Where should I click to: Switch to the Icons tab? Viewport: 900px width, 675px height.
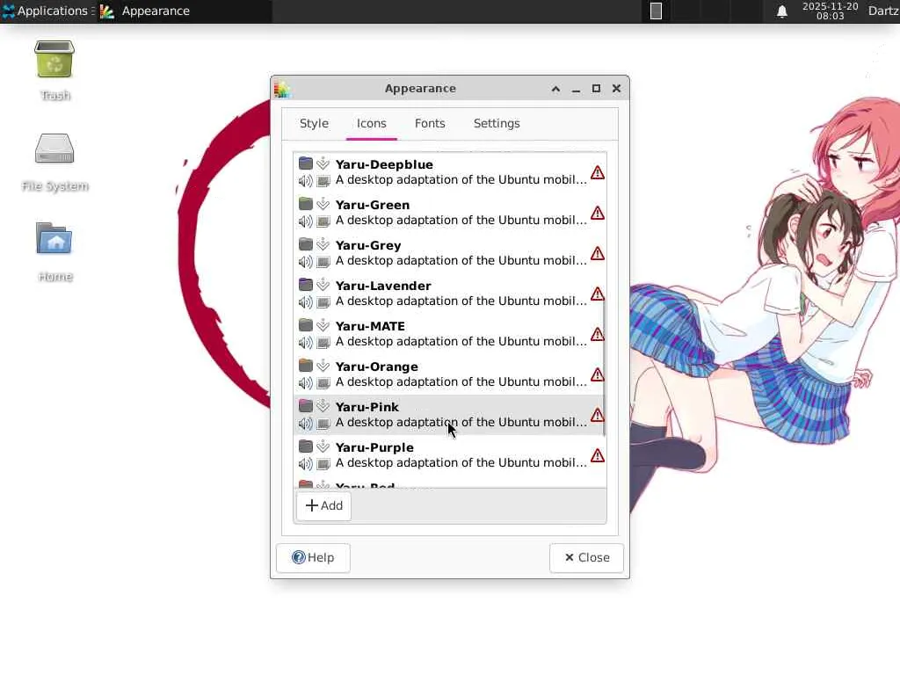tap(372, 123)
